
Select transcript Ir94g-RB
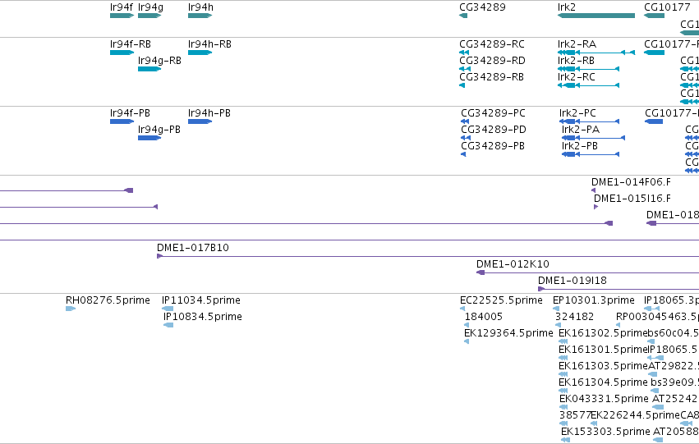(x=149, y=69)
